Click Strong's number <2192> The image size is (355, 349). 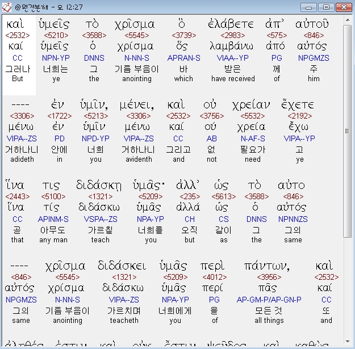click(300, 116)
